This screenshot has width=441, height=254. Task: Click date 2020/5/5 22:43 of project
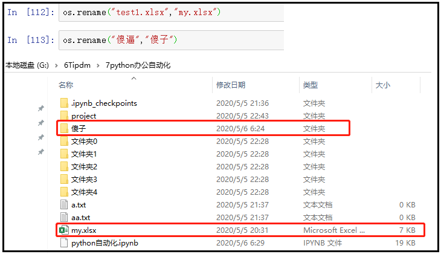[x=242, y=116]
